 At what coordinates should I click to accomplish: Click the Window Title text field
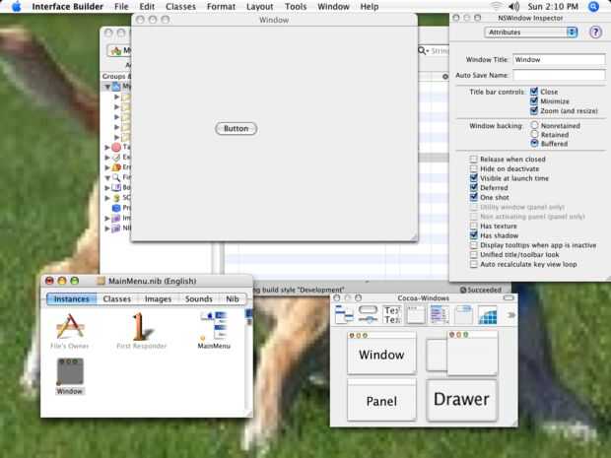[x=559, y=59]
